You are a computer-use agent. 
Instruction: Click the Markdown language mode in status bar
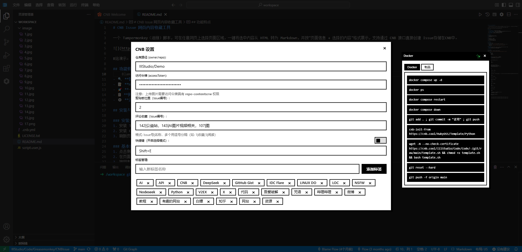coord(464,249)
